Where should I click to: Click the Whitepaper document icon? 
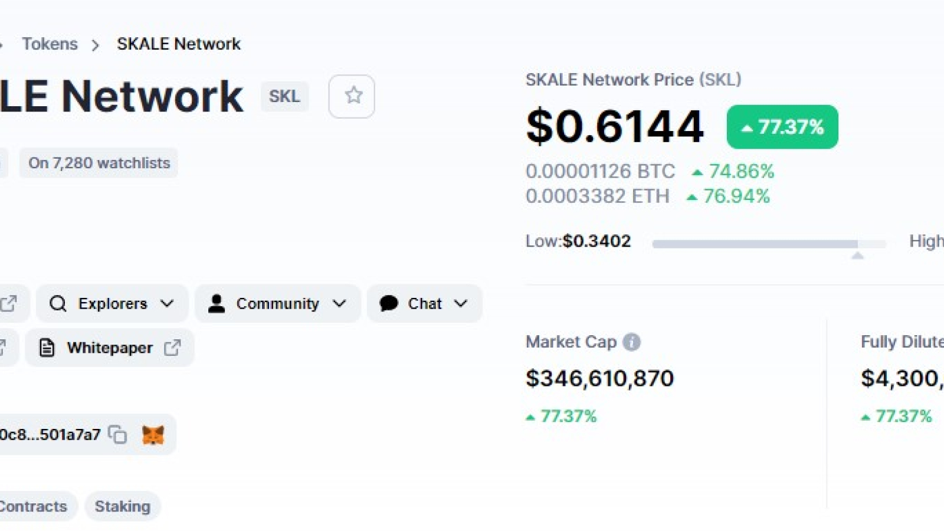(x=47, y=348)
